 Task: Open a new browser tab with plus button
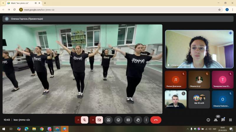pos(45,3)
